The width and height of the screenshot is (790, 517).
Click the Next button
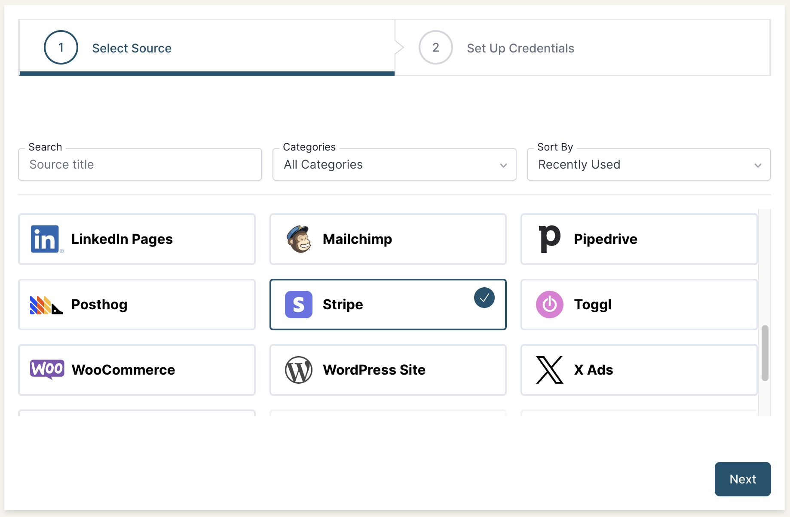coord(742,479)
